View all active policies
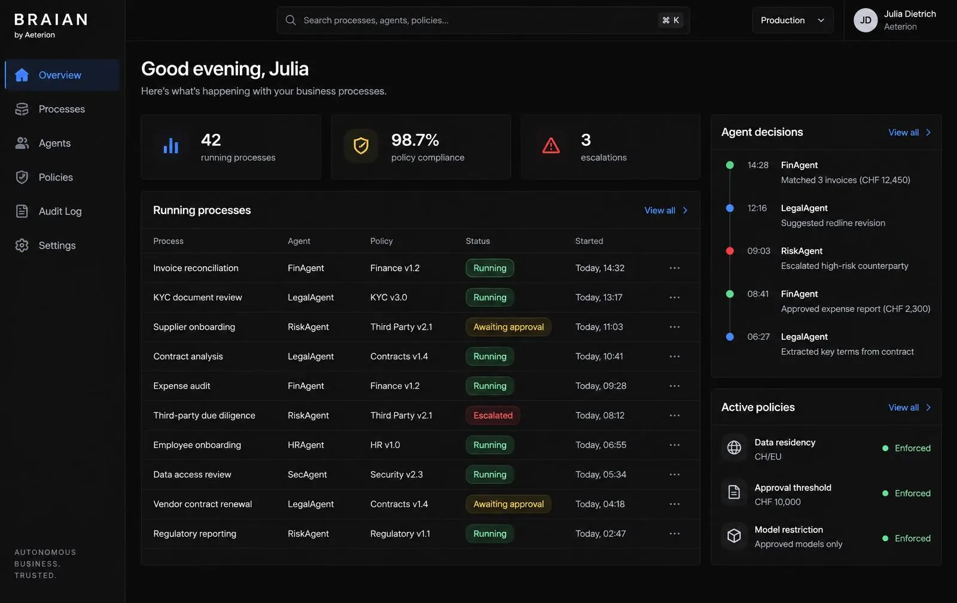Viewport: 957px width, 603px height. tap(910, 407)
